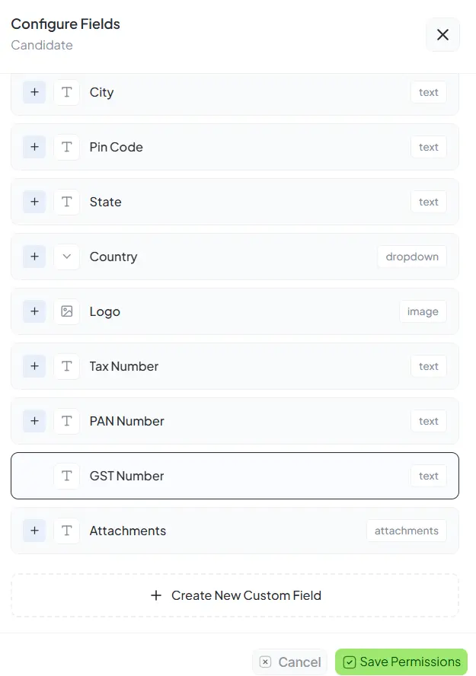Click Save Permissions
The image size is (476, 676).
(x=401, y=662)
